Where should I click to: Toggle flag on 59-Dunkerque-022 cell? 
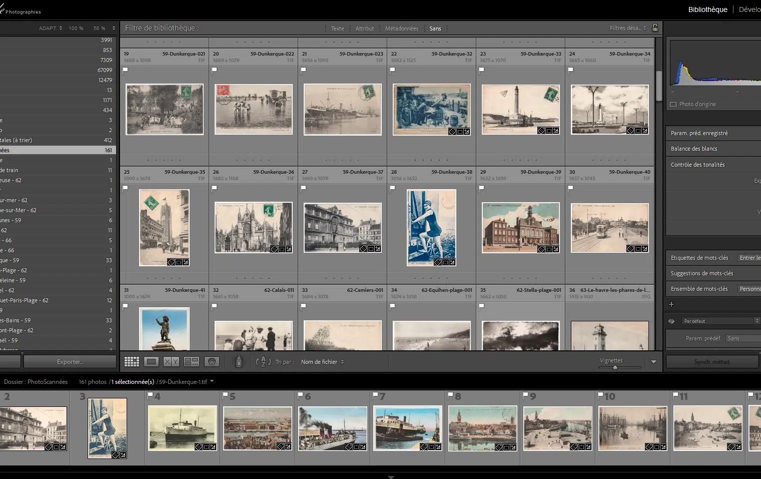point(214,70)
